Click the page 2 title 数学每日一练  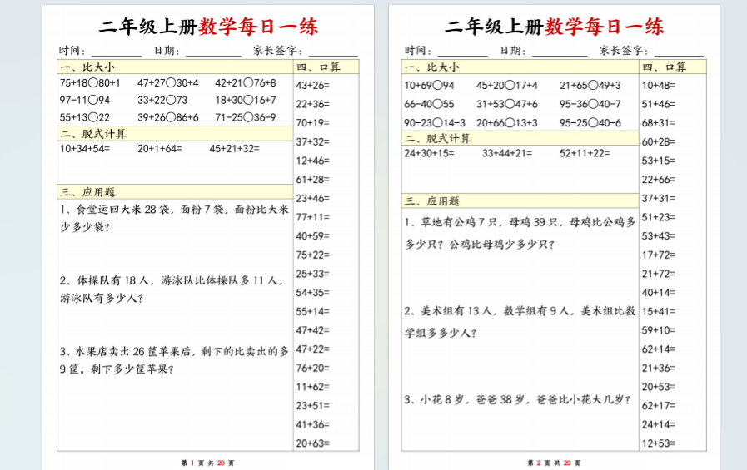tap(605, 27)
